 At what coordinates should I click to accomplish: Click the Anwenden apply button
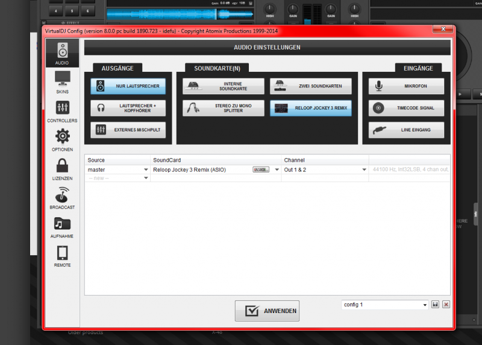(267, 311)
